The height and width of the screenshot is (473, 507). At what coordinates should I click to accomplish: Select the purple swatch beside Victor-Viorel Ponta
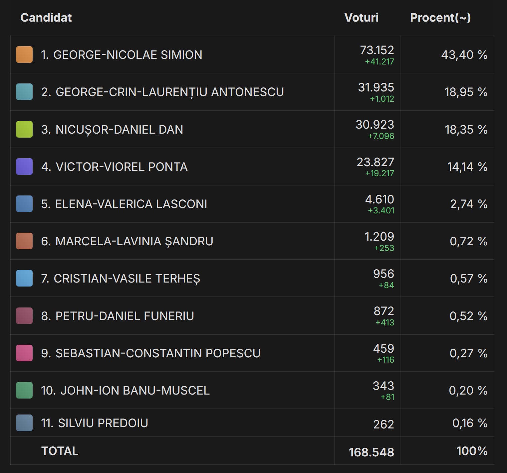(24, 167)
